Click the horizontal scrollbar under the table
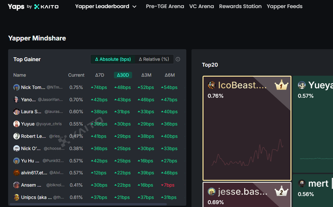The width and height of the screenshot is (333, 207). pos(88,204)
